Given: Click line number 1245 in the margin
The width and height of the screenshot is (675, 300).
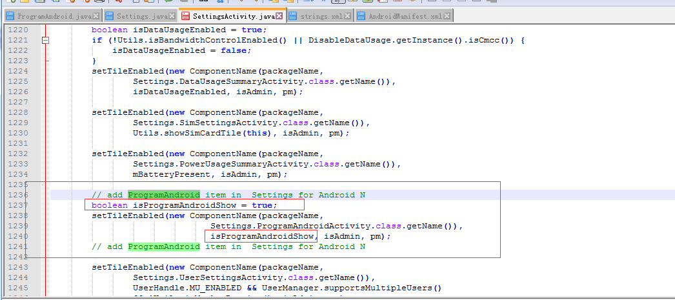Looking at the screenshot, I should point(19,288).
